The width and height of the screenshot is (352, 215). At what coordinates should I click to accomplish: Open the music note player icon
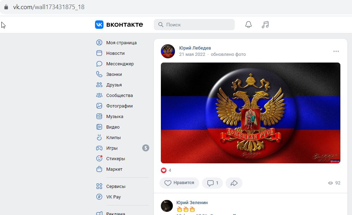click(x=265, y=24)
